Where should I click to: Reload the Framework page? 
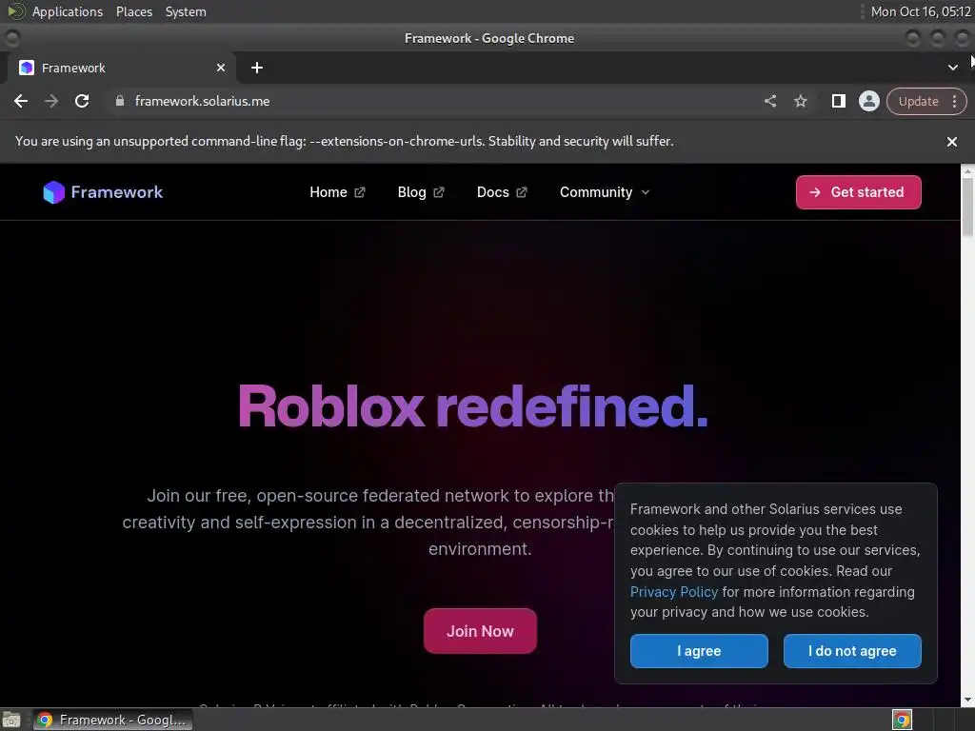[82, 101]
